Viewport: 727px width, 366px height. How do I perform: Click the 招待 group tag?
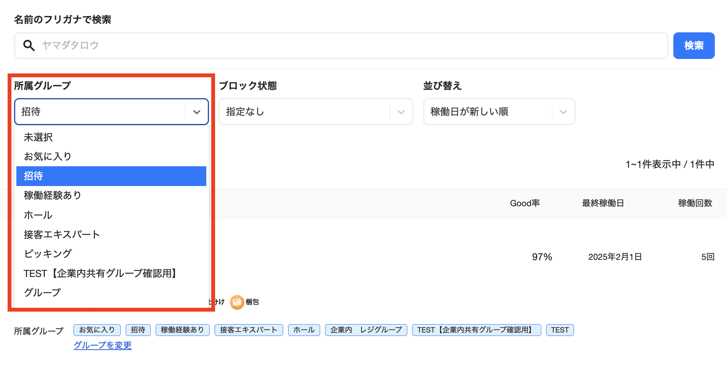tap(138, 330)
